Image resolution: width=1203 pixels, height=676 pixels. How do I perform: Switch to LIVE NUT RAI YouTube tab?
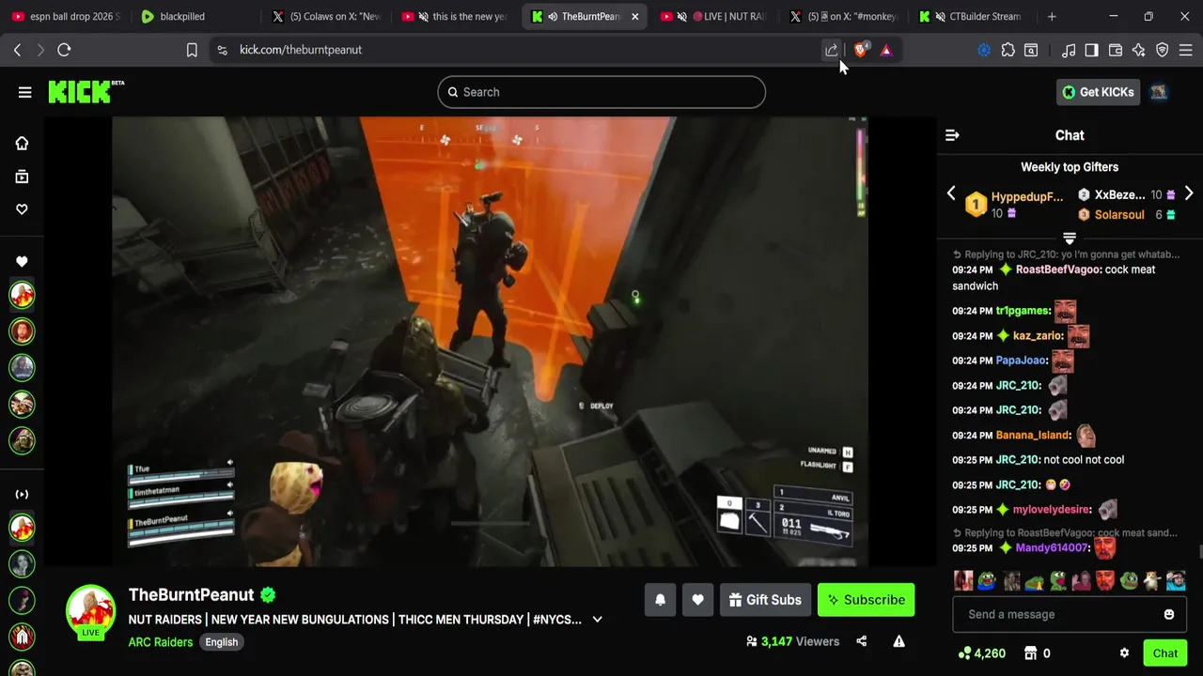click(x=714, y=16)
